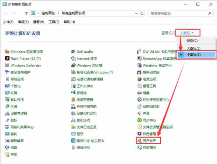This screenshot has height=164, width=217.
Task: Open the 语音识别 microphone icon
Action: coord(73,148)
